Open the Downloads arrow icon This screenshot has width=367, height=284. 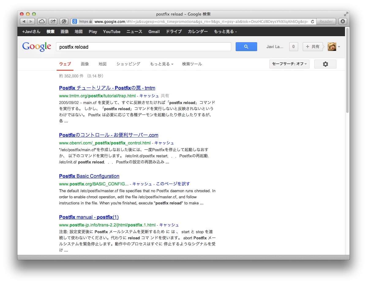coord(343,21)
